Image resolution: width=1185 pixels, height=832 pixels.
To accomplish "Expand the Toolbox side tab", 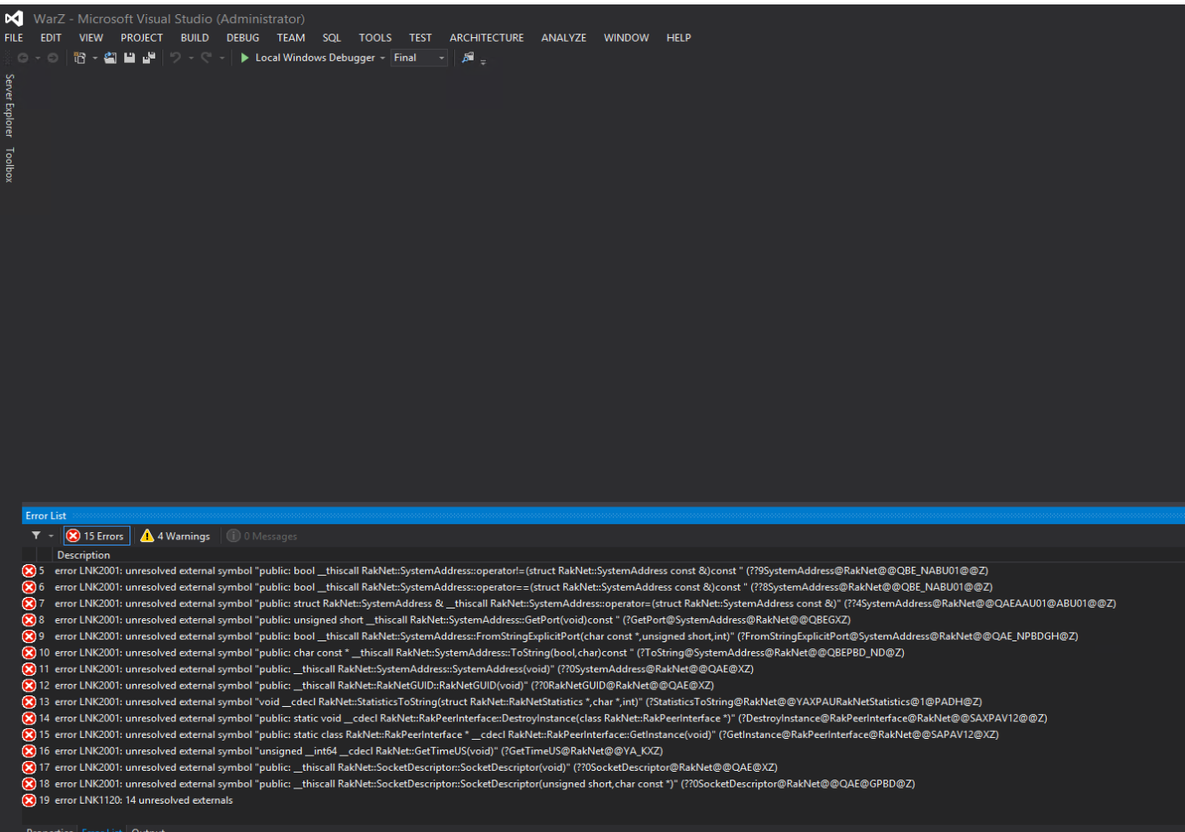I will pos(10,165).
